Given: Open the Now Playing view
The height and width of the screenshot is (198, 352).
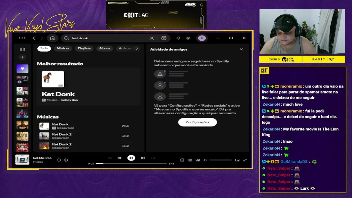Looking at the screenshot, I should [x=182, y=160].
